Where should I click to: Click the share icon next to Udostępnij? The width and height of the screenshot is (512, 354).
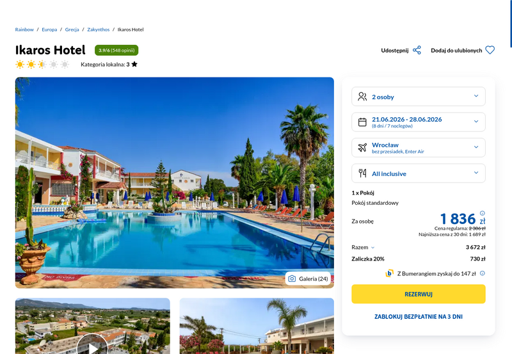pos(417,51)
